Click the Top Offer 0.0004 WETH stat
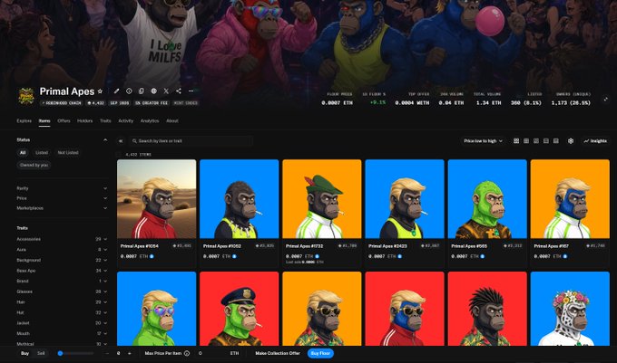 (412, 100)
